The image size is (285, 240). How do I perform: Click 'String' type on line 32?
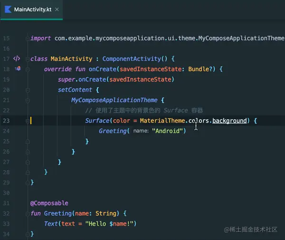pos(106,213)
